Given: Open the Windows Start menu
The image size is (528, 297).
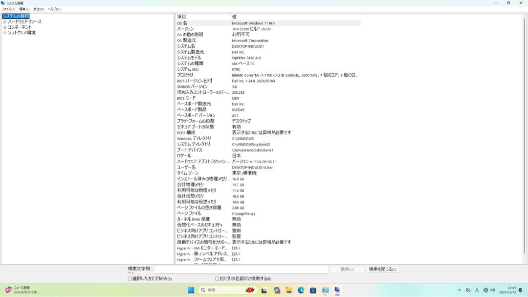Looking at the screenshot, I should [191, 290].
